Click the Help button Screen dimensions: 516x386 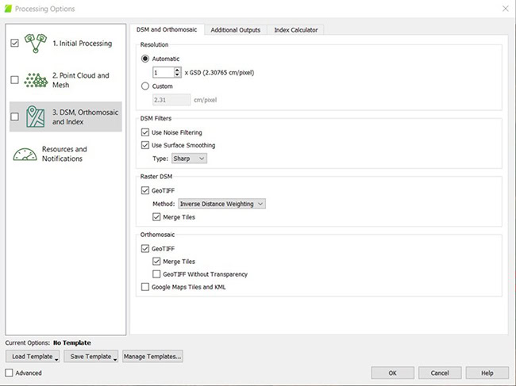pos(487,373)
